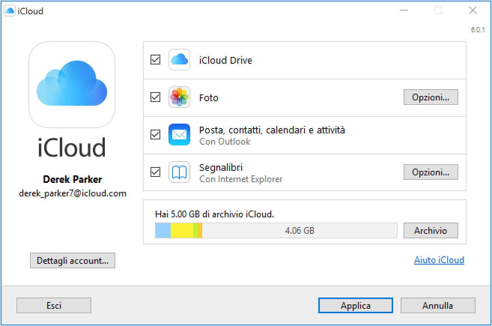Open Opzioni for Foto

431,97
